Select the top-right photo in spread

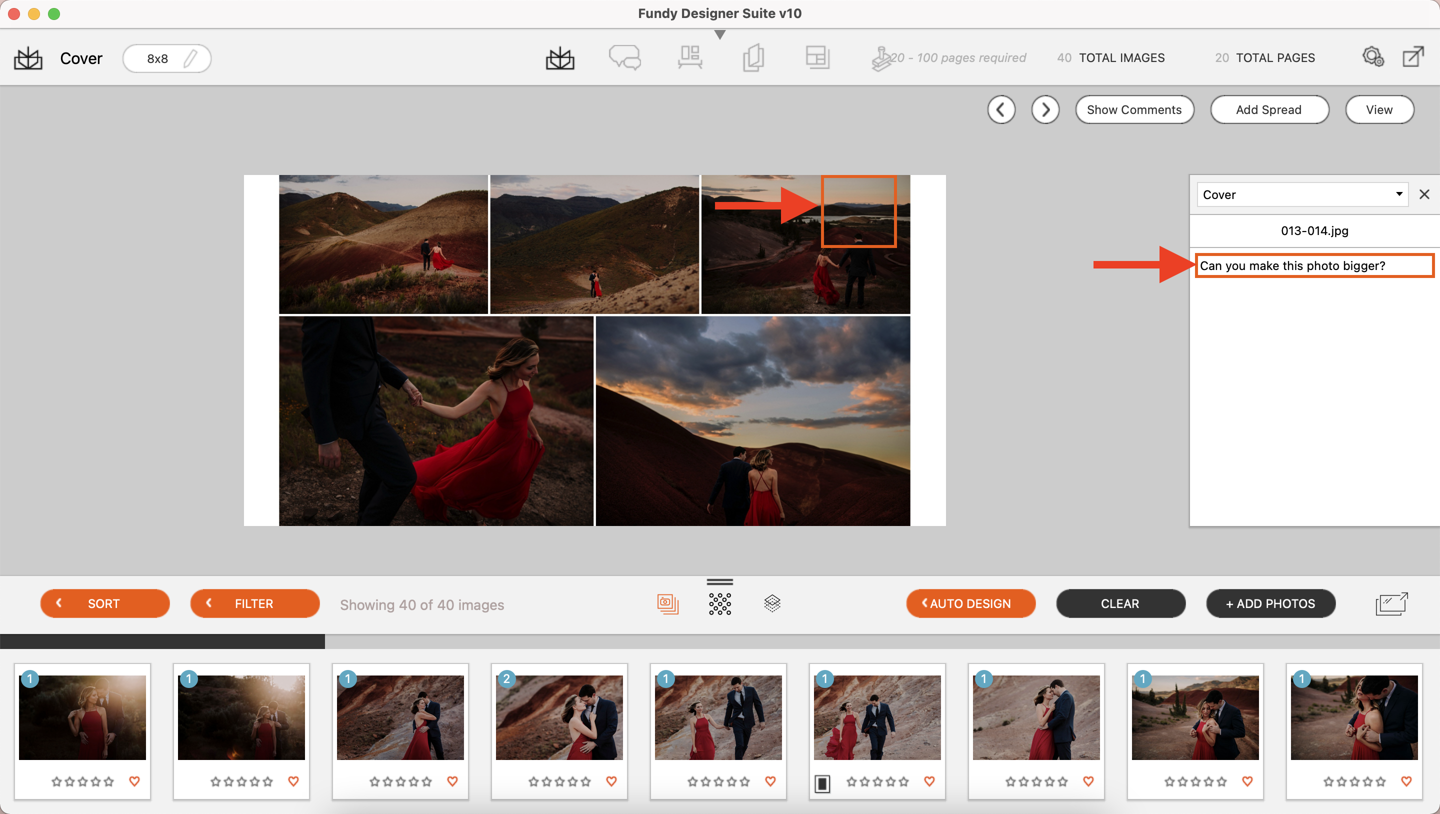pos(805,244)
